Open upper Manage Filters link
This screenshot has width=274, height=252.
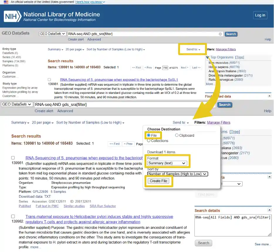point(226,50)
